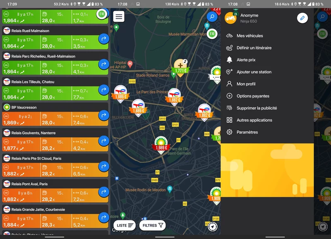Open Relais Les Tilleuls, Chatou title
Viewport: 331px width, 239px height.
click(x=33, y=82)
